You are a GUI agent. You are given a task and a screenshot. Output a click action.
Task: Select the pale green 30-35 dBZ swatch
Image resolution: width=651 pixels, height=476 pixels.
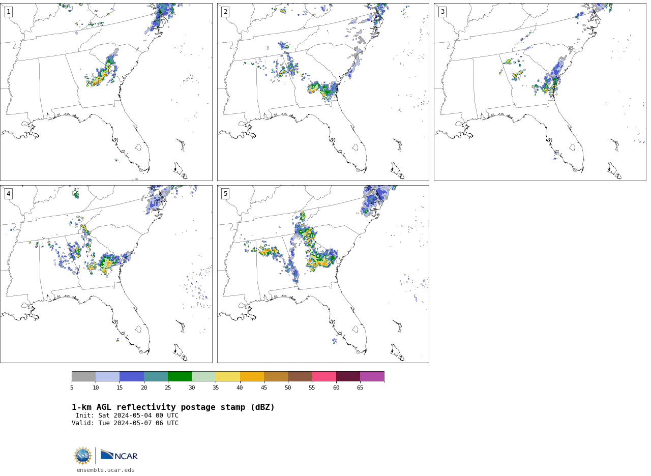tap(203, 376)
